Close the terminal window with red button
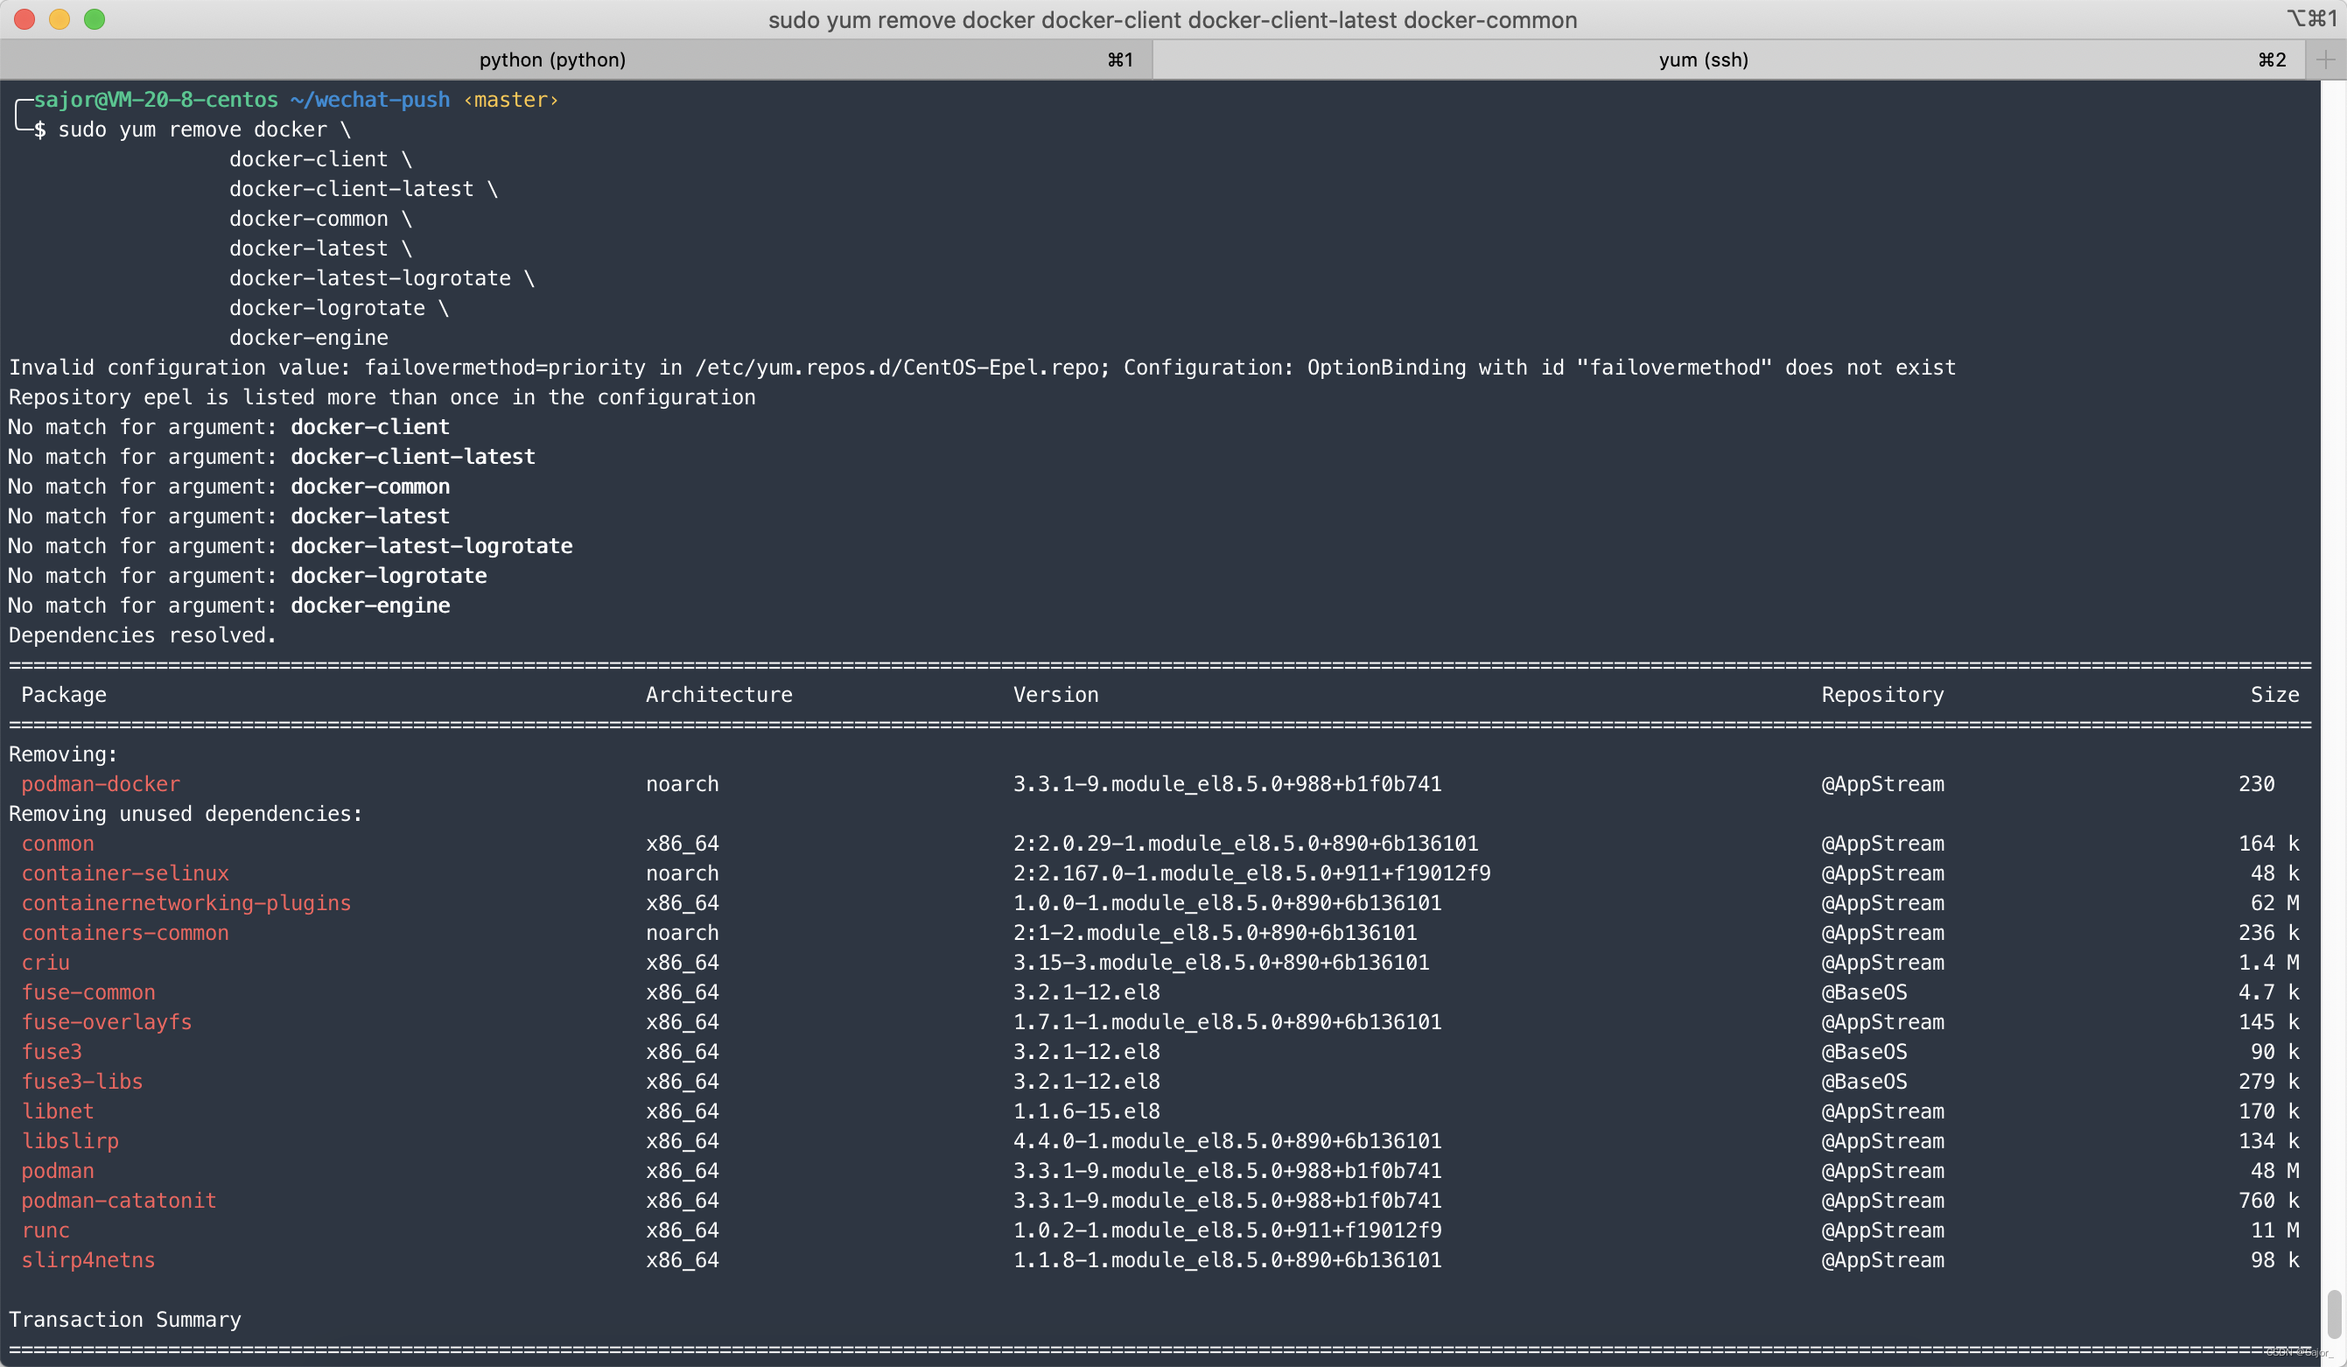Viewport: 2347px width, 1367px height. click(x=25, y=19)
